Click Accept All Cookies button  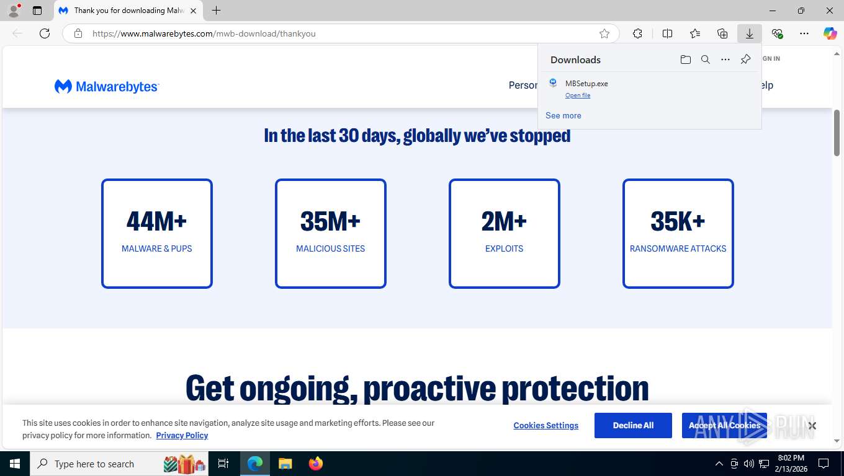(724, 425)
